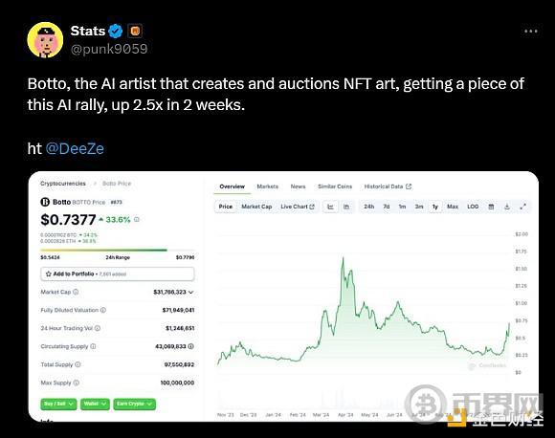
Task: Click the blue verified badge icon
Action: point(115,32)
